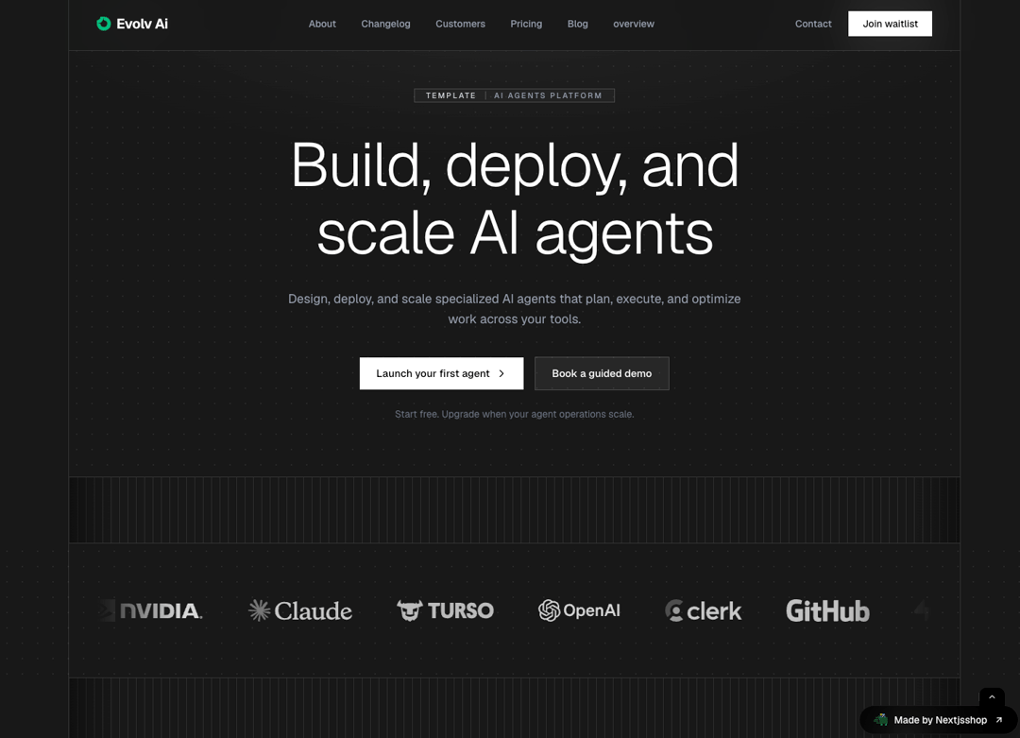Viewport: 1020px width, 738px height.
Task: Click Launch your first agent button
Action: coord(442,373)
